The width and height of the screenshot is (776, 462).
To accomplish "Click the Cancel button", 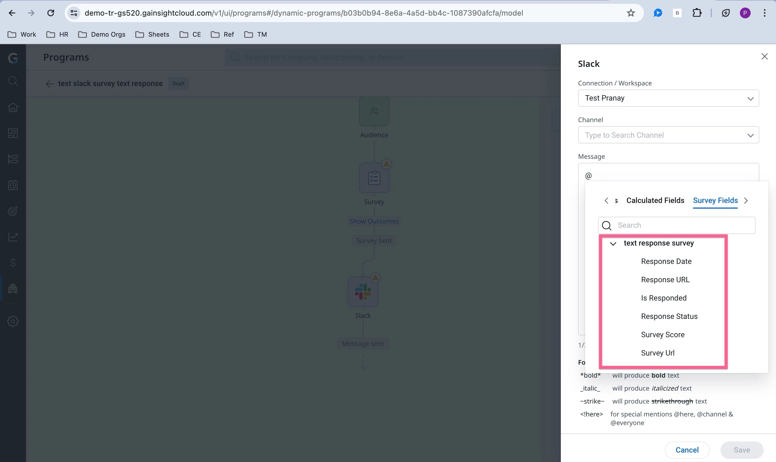I will click(x=687, y=450).
